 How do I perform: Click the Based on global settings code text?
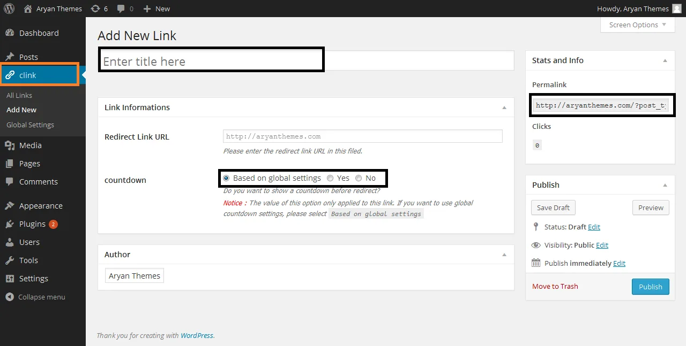click(x=376, y=214)
